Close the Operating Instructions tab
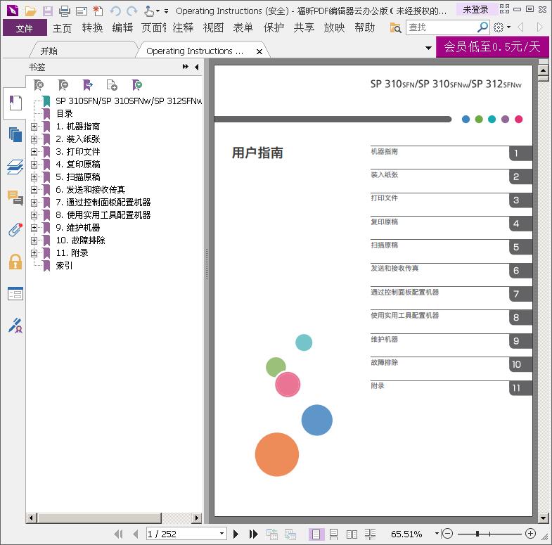552x545 pixels. click(x=259, y=52)
